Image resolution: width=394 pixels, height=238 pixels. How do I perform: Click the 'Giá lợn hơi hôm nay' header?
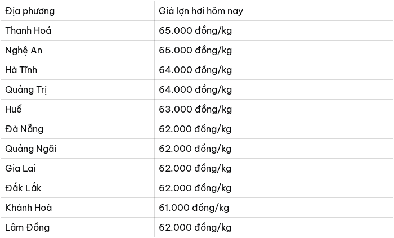tap(274, 11)
